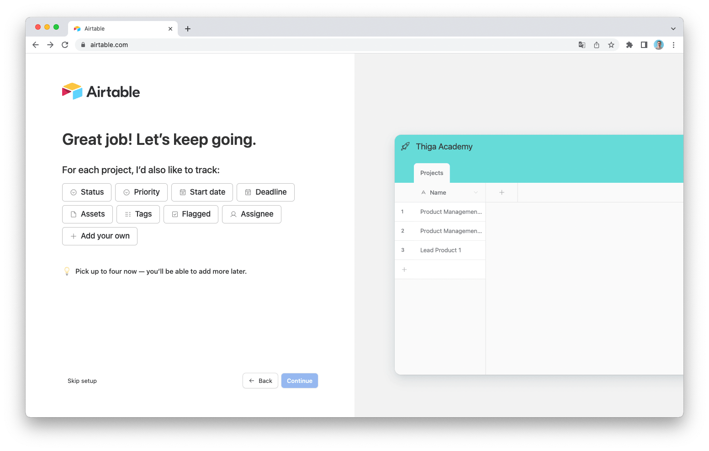The height and width of the screenshot is (451, 709).
Task: Select the Lead Product 1 cell
Action: click(440, 250)
